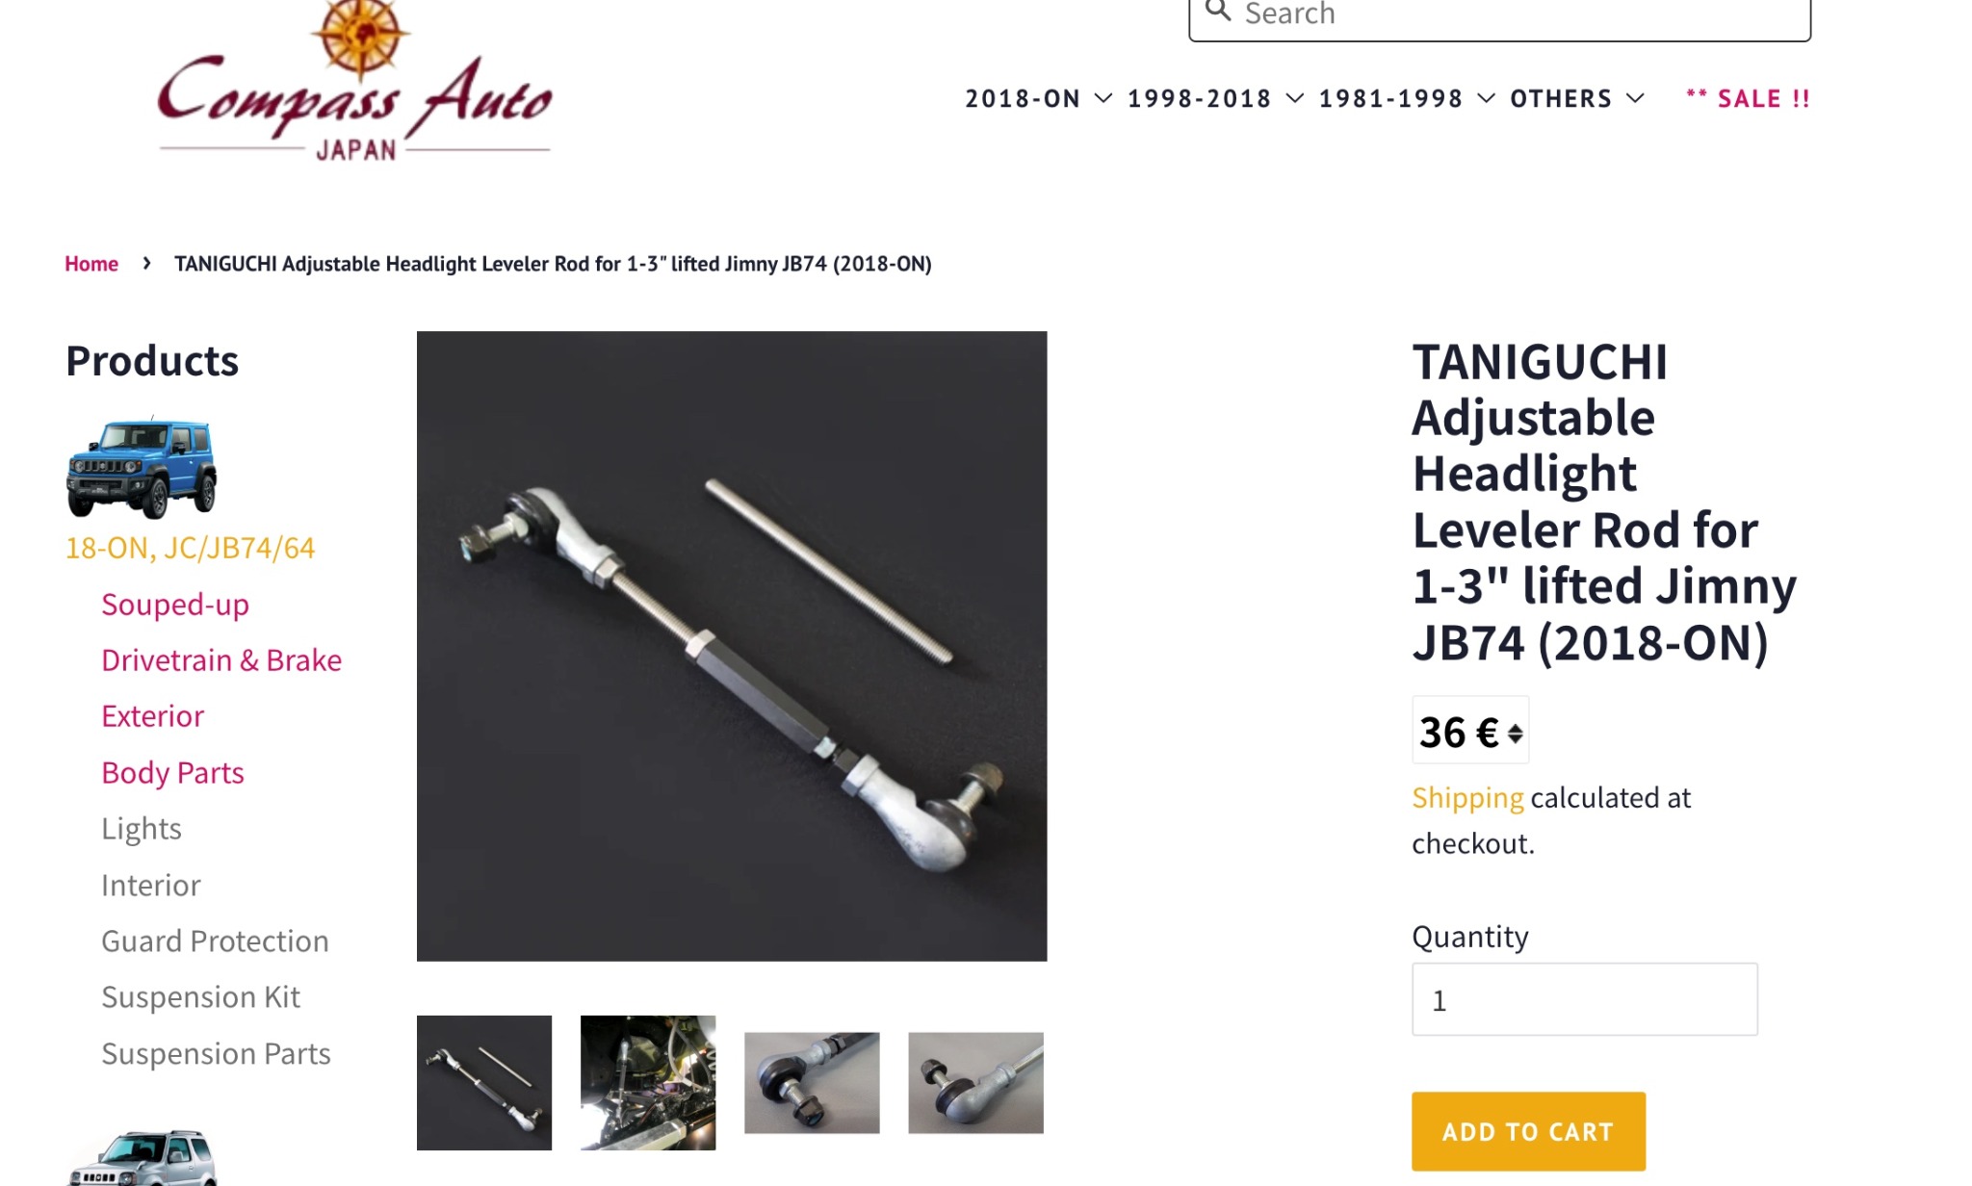The height and width of the screenshot is (1186, 1972).
Task: Focus the Quantity input field
Action: (1584, 1000)
